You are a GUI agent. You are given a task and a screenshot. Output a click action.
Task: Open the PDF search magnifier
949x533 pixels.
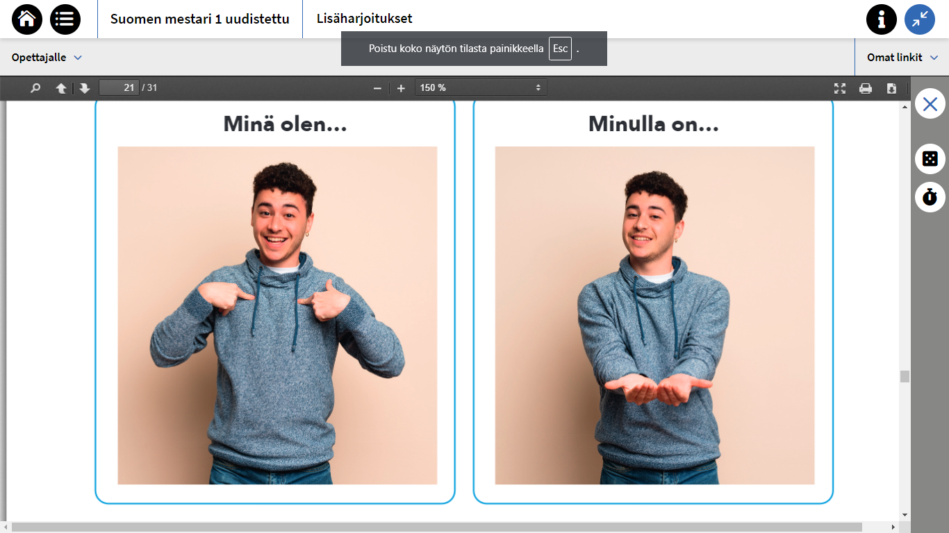click(35, 88)
